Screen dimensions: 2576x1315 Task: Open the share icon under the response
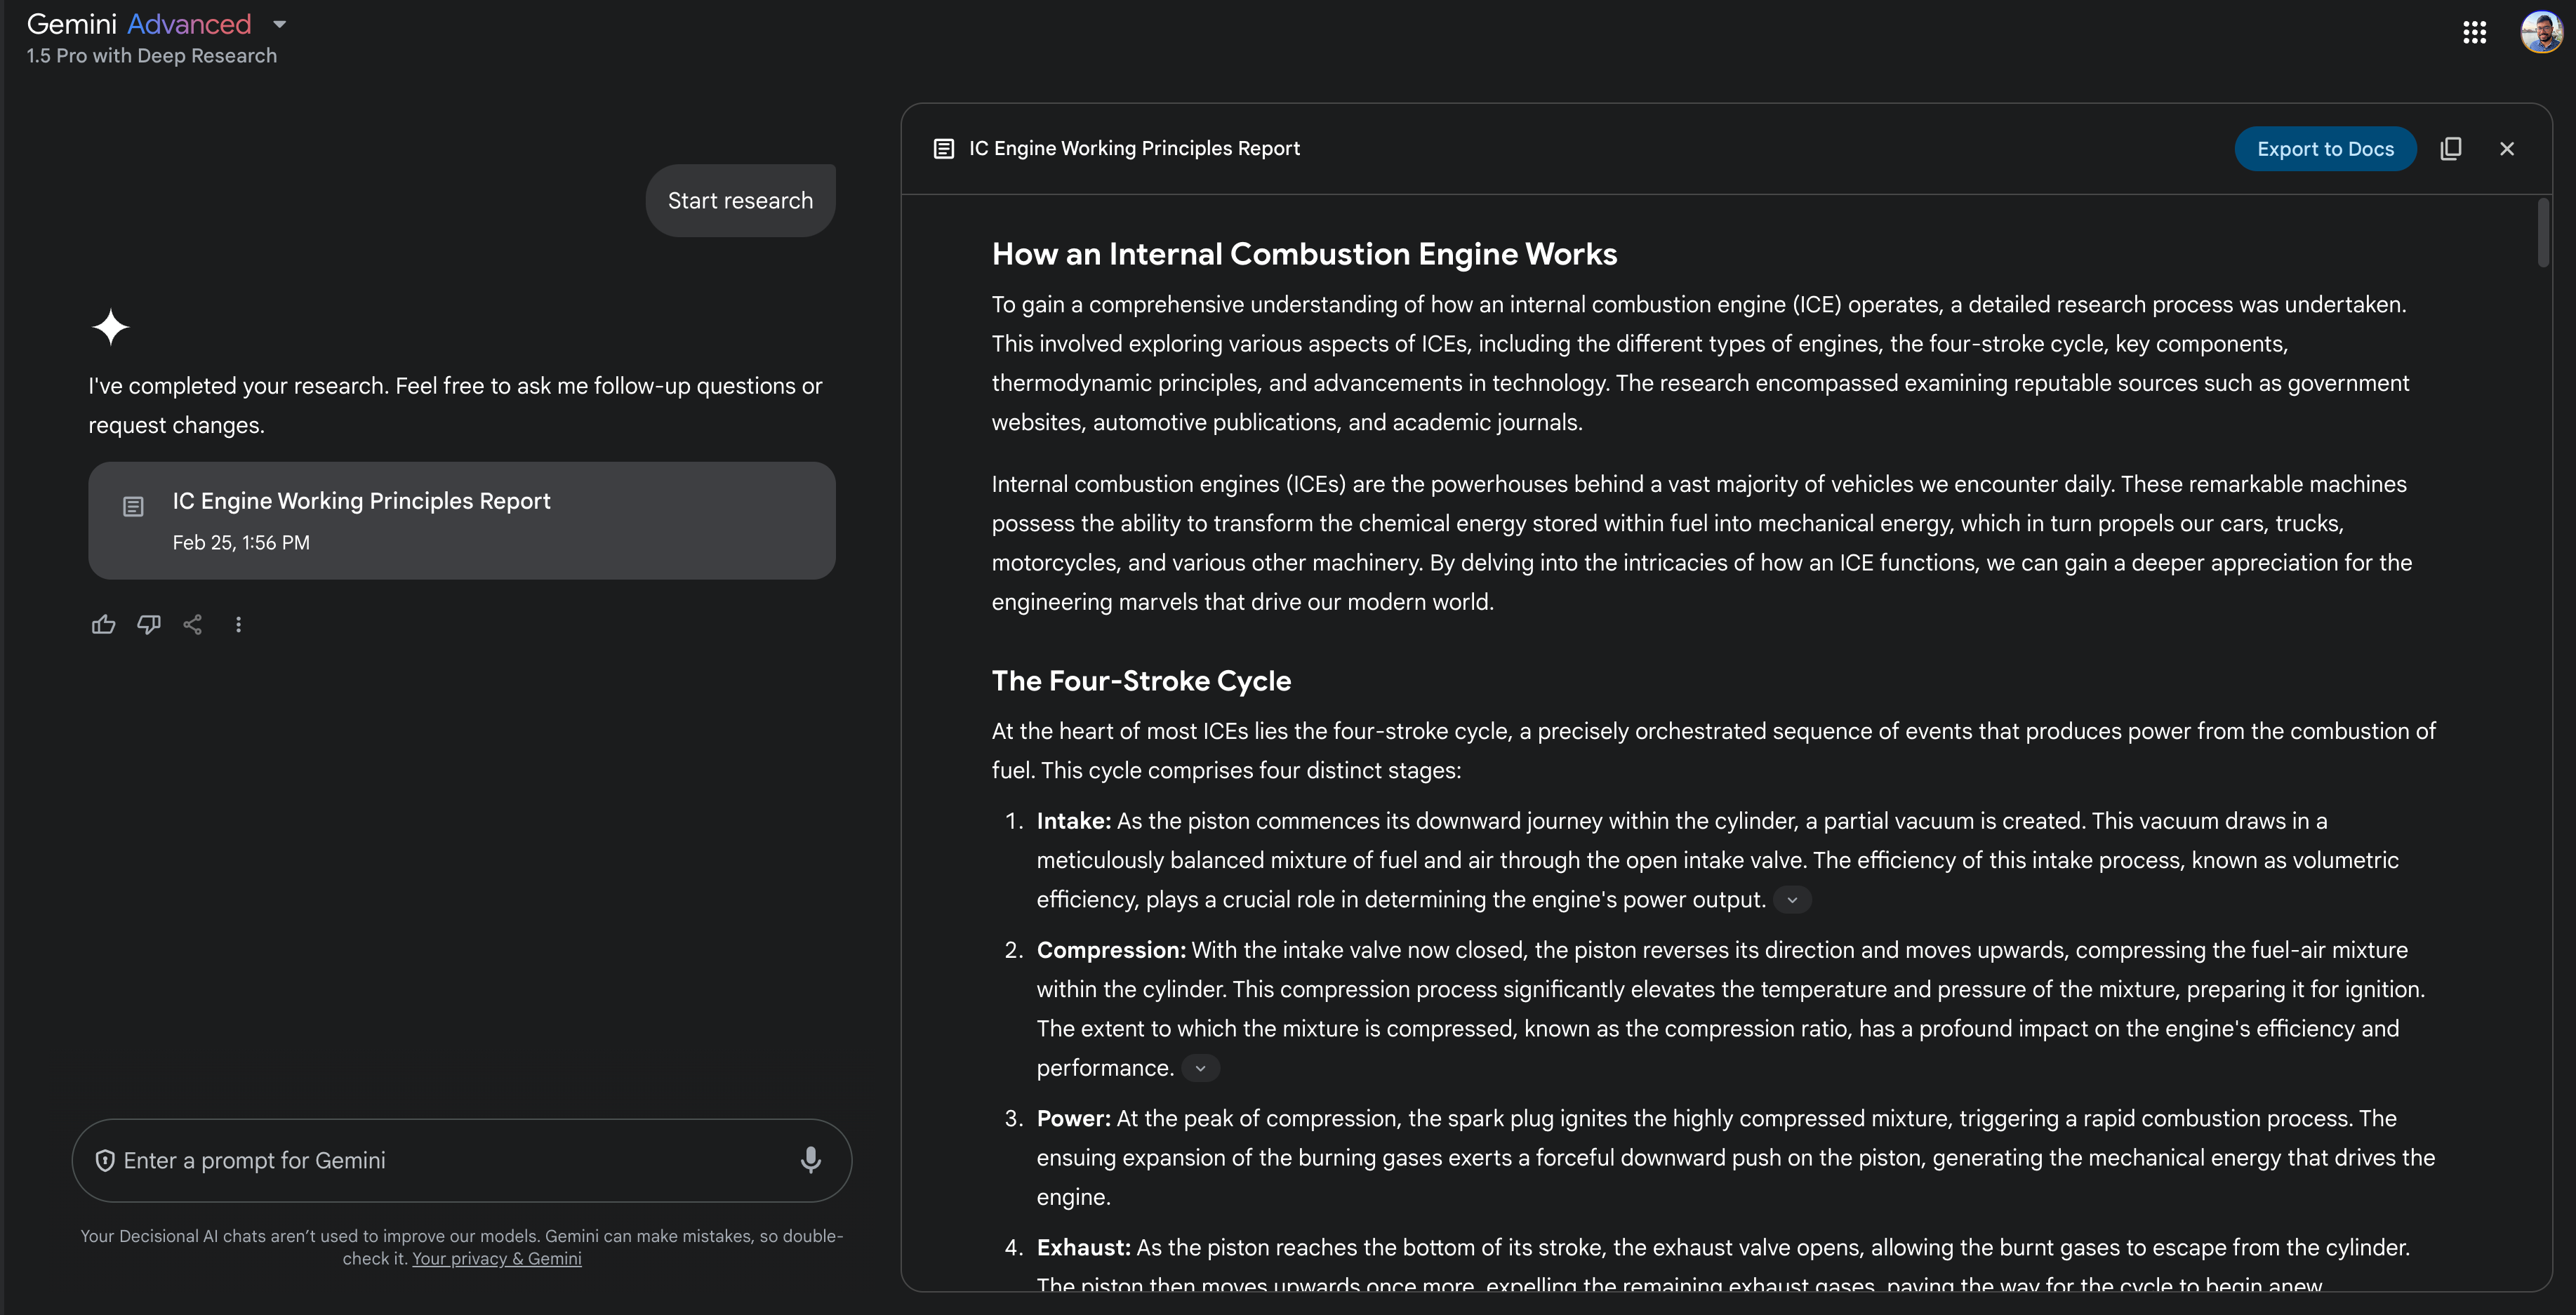(193, 625)
